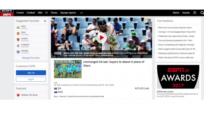Play the live Test match video
The width and height of the screenshot is (204, 115).
[x=101, y=38]
